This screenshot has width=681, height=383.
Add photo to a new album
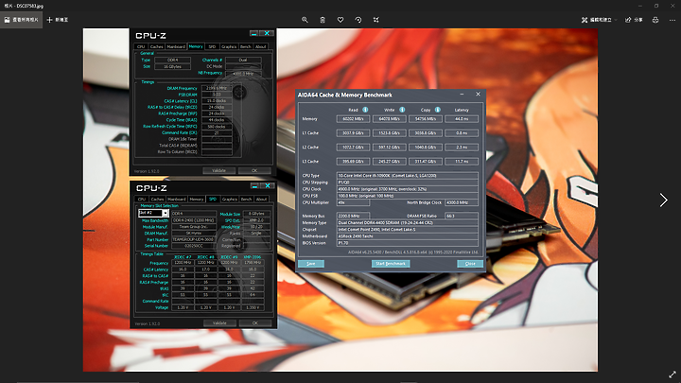click(58, 20)
